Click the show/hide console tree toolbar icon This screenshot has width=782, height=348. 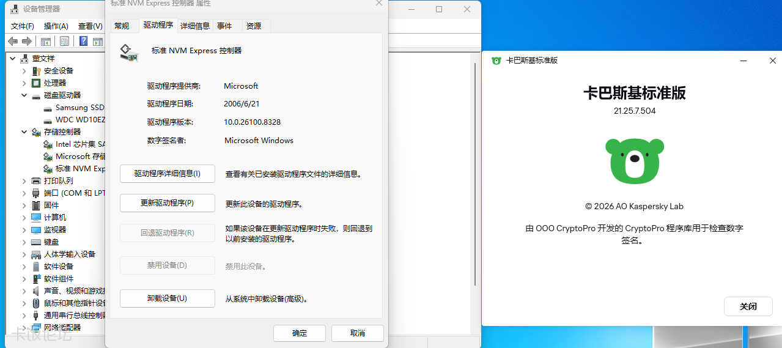coord(45,41)
